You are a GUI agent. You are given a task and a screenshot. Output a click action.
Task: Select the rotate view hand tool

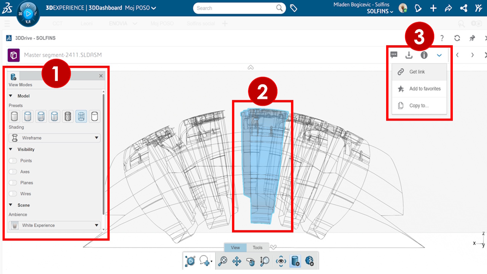[250, 261]
